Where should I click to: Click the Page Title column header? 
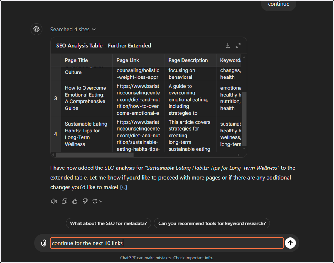(87, 60)
